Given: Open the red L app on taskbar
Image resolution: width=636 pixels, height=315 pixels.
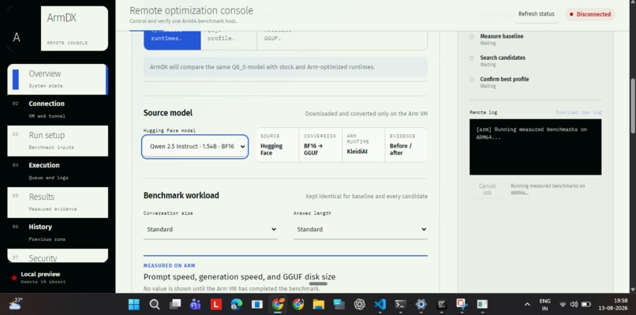Looking at the screenshot, I should click(x=215, y=304).
